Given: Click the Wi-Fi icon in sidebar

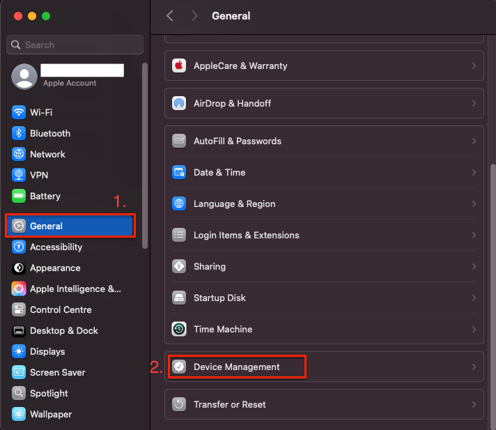Looking at the screenshot, I should coord(18,112).
